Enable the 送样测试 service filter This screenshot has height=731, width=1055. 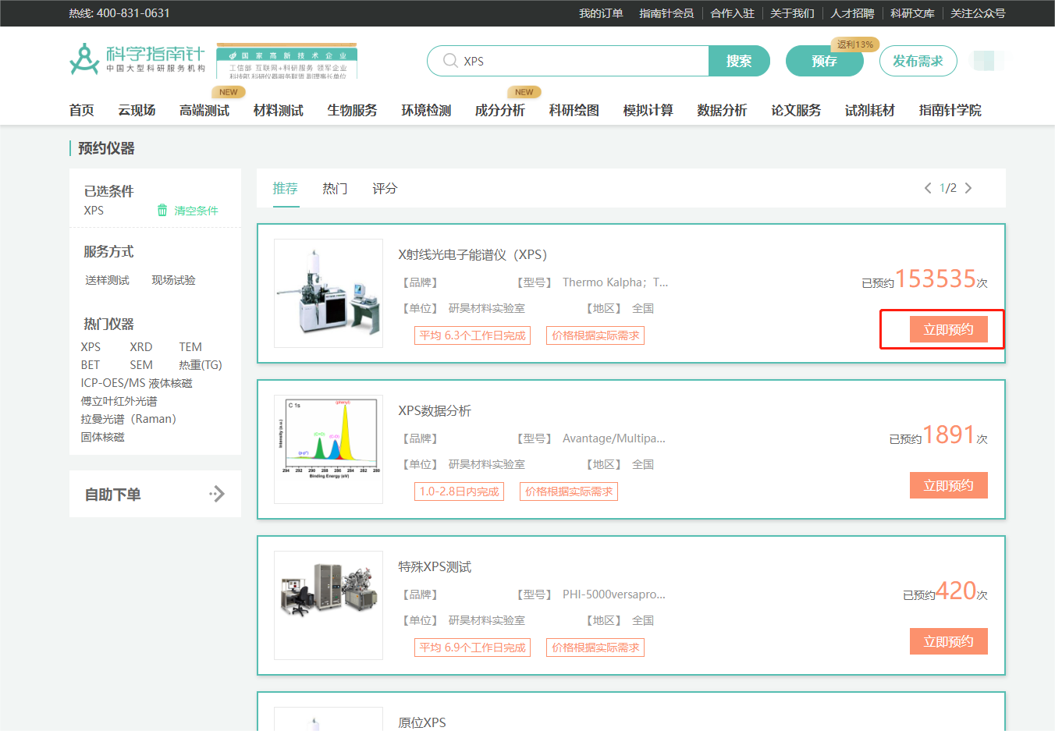click(106, 279)
